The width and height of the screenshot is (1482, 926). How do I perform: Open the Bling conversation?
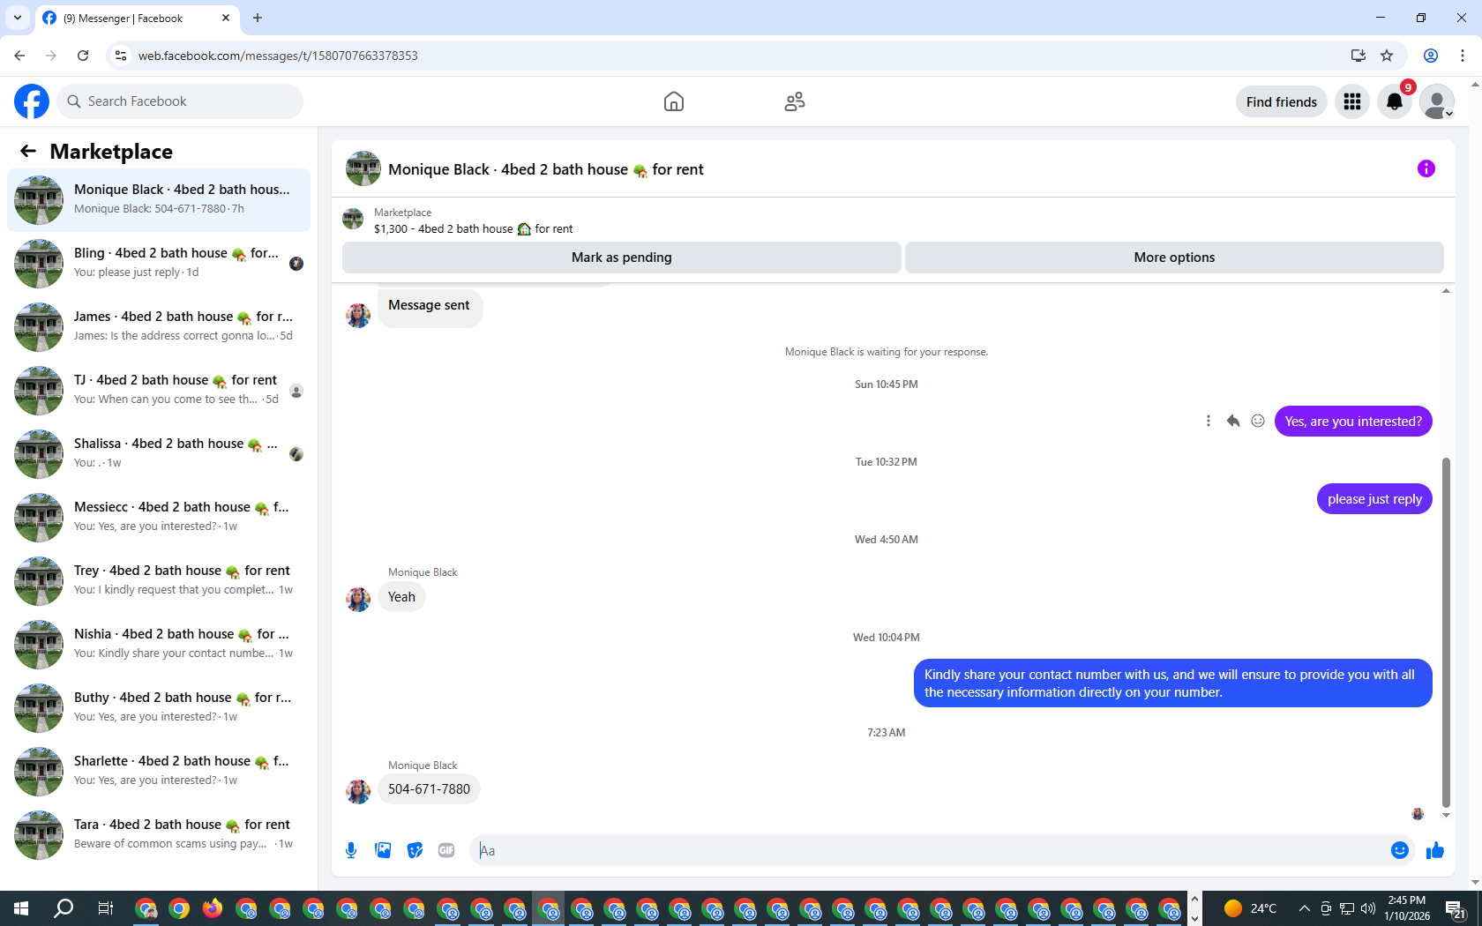tap(159, 264)
